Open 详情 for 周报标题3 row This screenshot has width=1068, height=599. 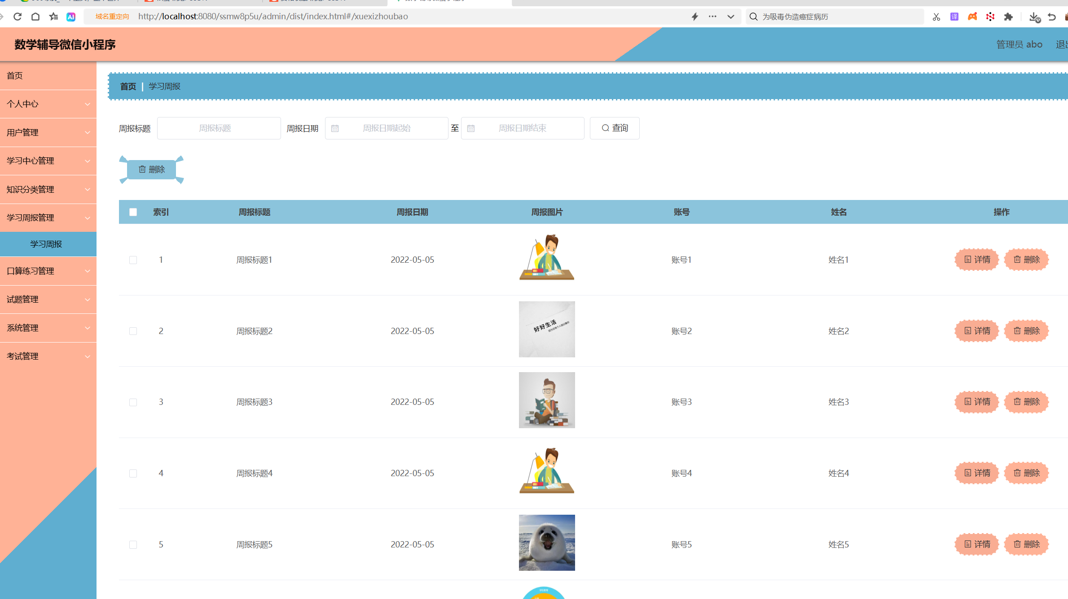[x=977, y=402]
